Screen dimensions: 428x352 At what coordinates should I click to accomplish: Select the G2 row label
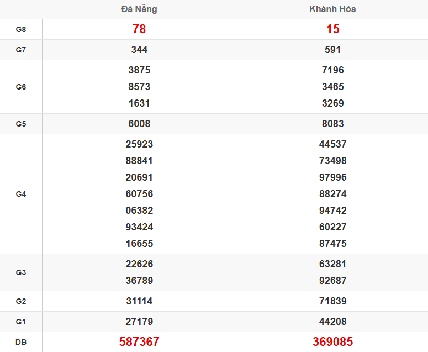click(x=21, y=301)
